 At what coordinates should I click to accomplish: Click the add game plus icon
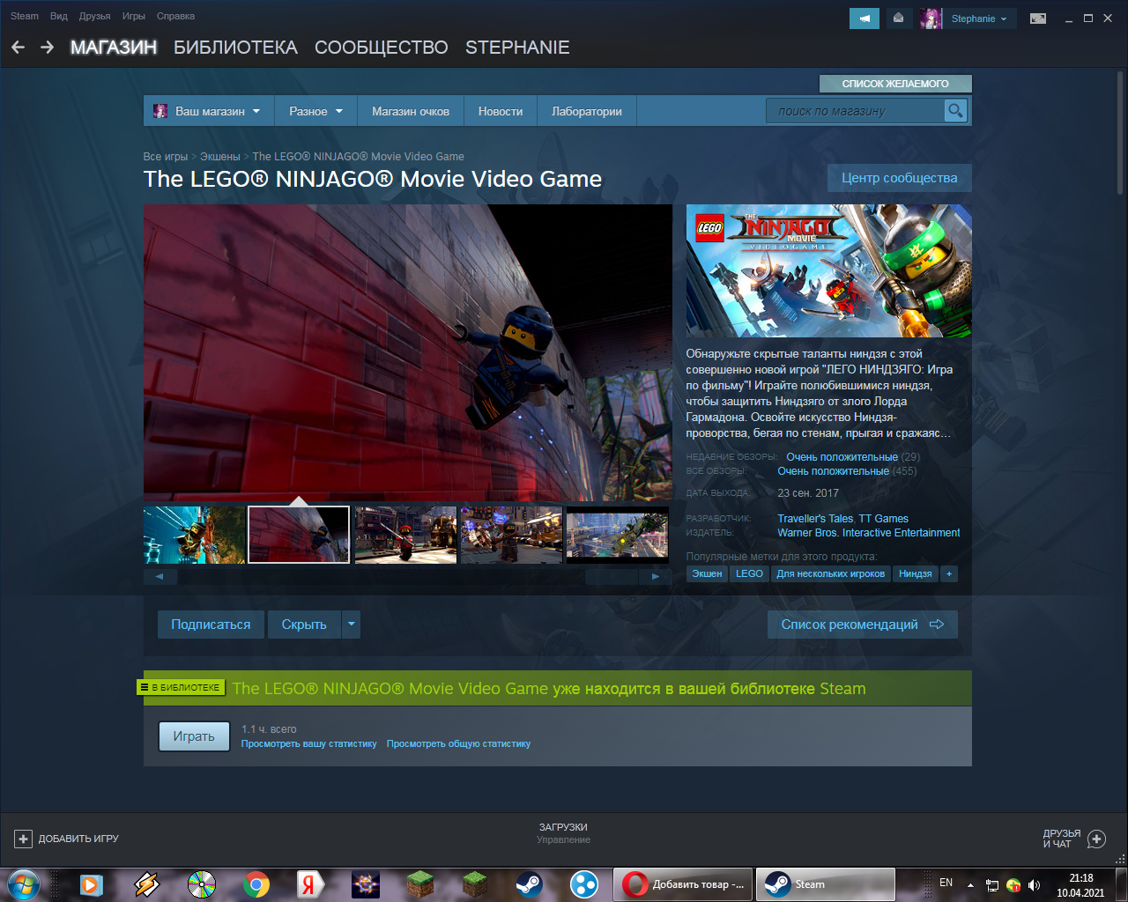pos(24,839)
